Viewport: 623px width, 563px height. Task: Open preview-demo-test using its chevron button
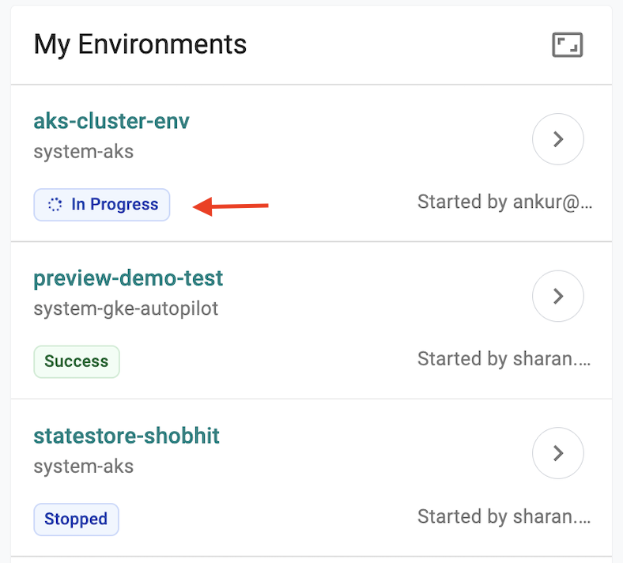coord(557,297)
